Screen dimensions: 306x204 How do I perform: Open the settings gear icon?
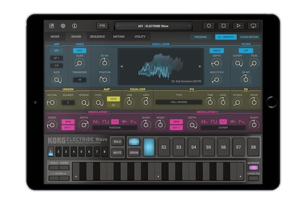63,26
